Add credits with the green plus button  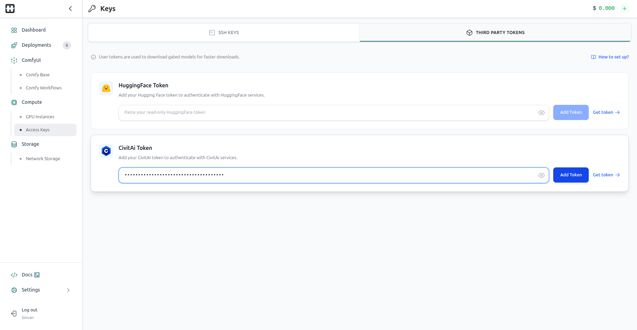pos(625,9)
